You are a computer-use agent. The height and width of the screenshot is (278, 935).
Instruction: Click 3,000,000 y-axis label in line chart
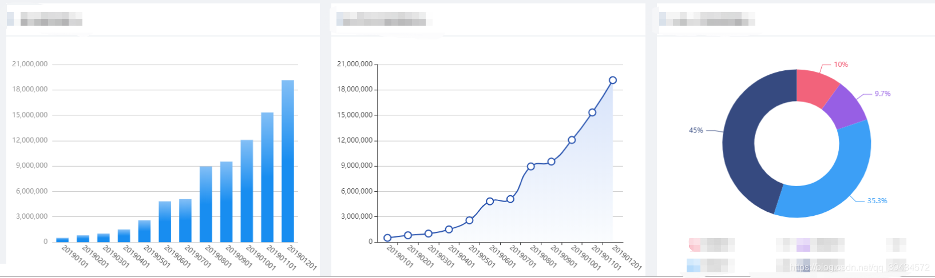click(x=356, y=216)
